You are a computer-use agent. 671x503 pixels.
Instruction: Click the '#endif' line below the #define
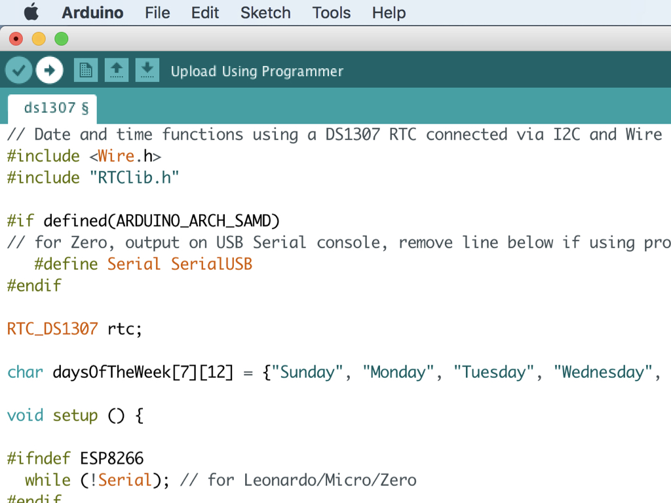34,286
